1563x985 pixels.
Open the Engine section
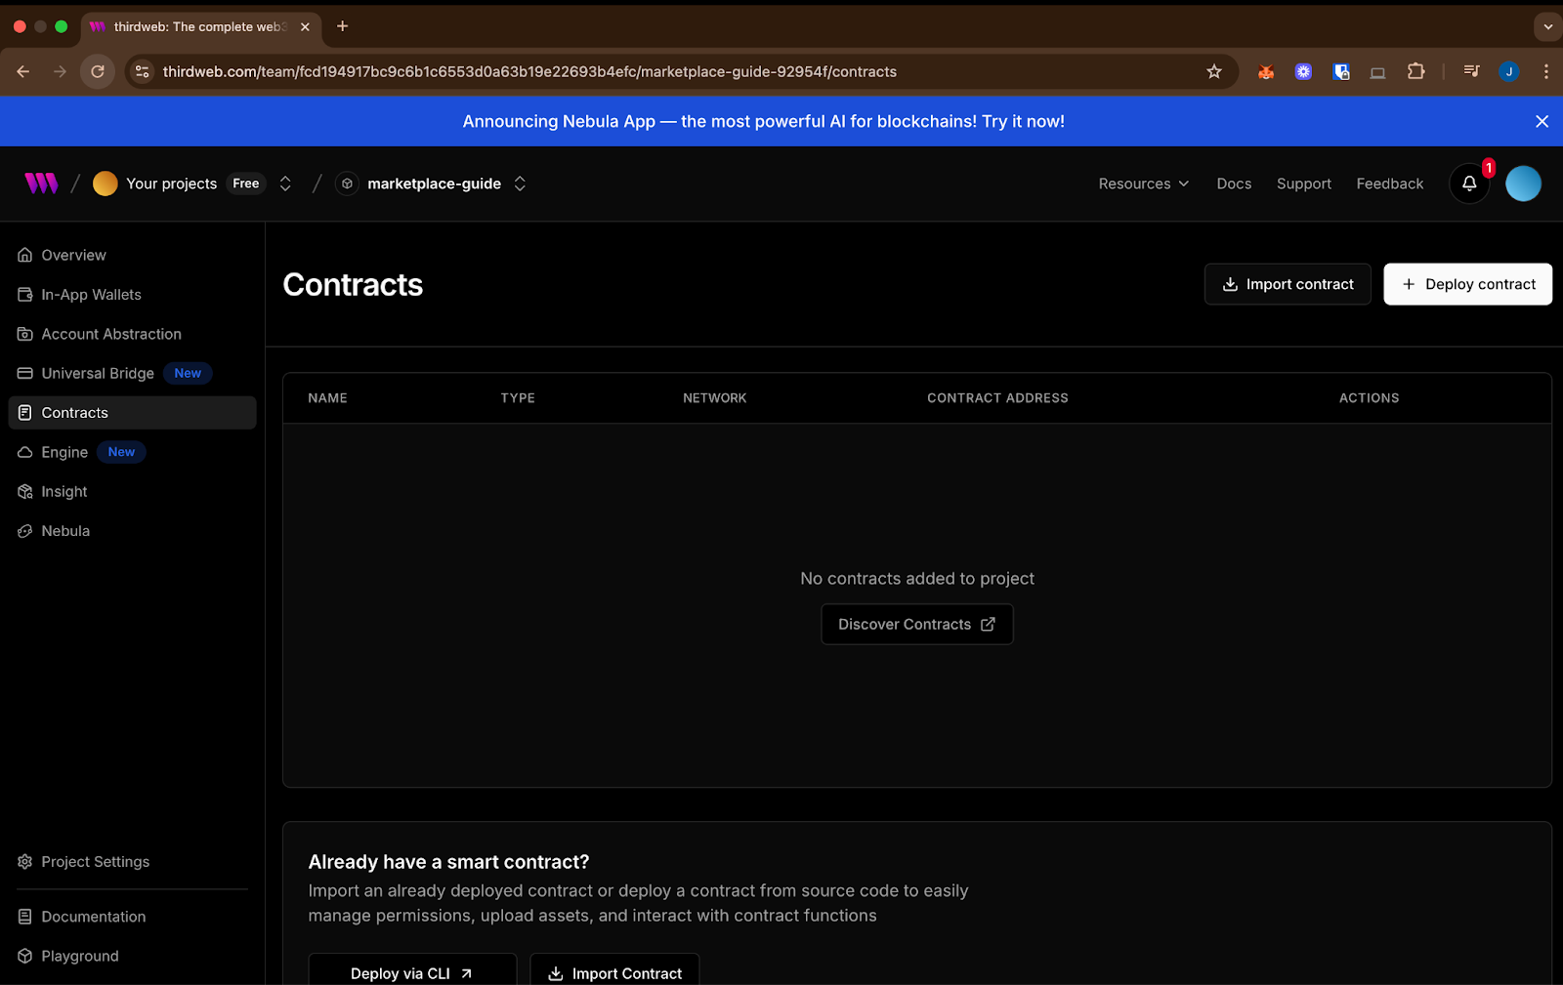[64, 452]
